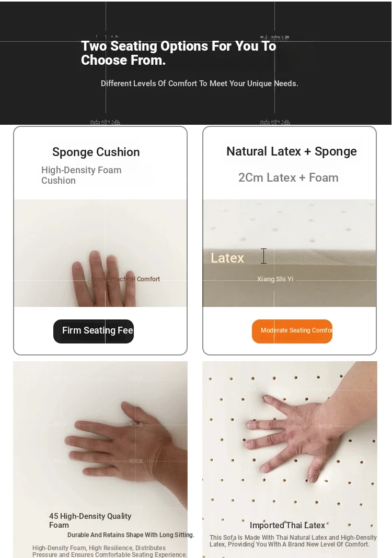Click the Firm Seating Feel black button

click(94, 331)
